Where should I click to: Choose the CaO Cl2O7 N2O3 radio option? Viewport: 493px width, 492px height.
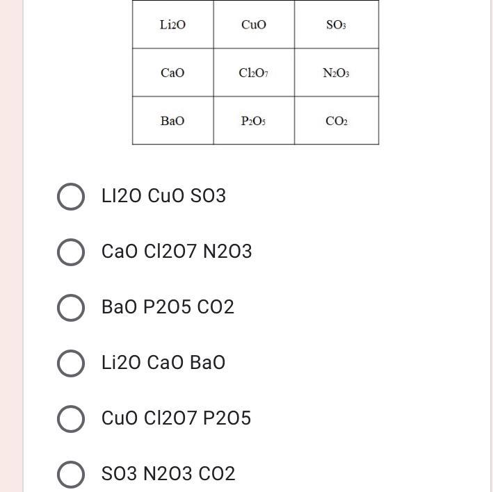[71, 252]
